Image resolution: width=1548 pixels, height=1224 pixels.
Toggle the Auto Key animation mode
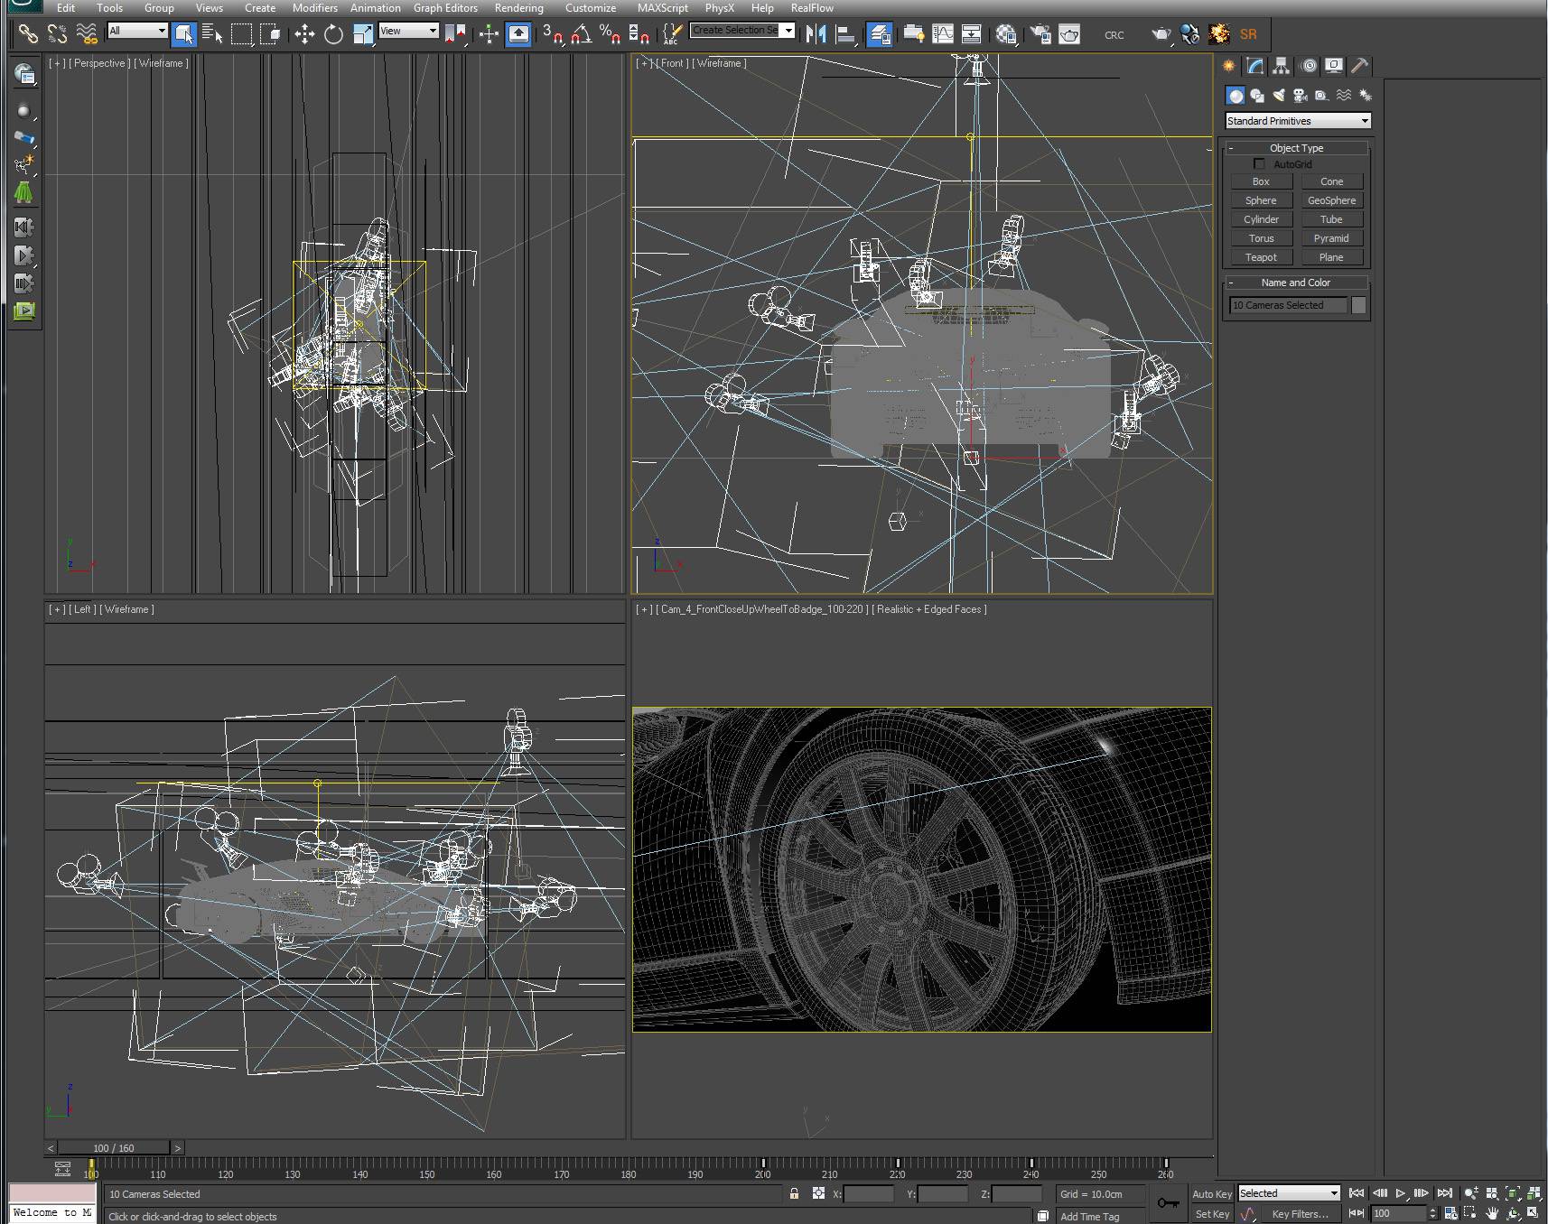point(1211,1193)
